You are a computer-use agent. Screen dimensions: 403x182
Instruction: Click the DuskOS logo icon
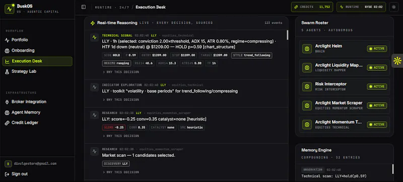(x=9, y=9)
